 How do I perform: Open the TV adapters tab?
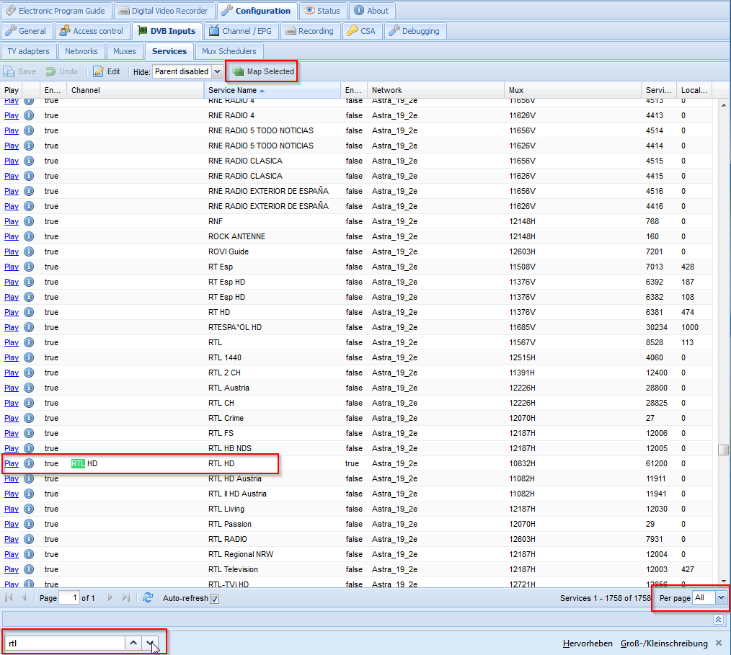(x=28, y=51)
